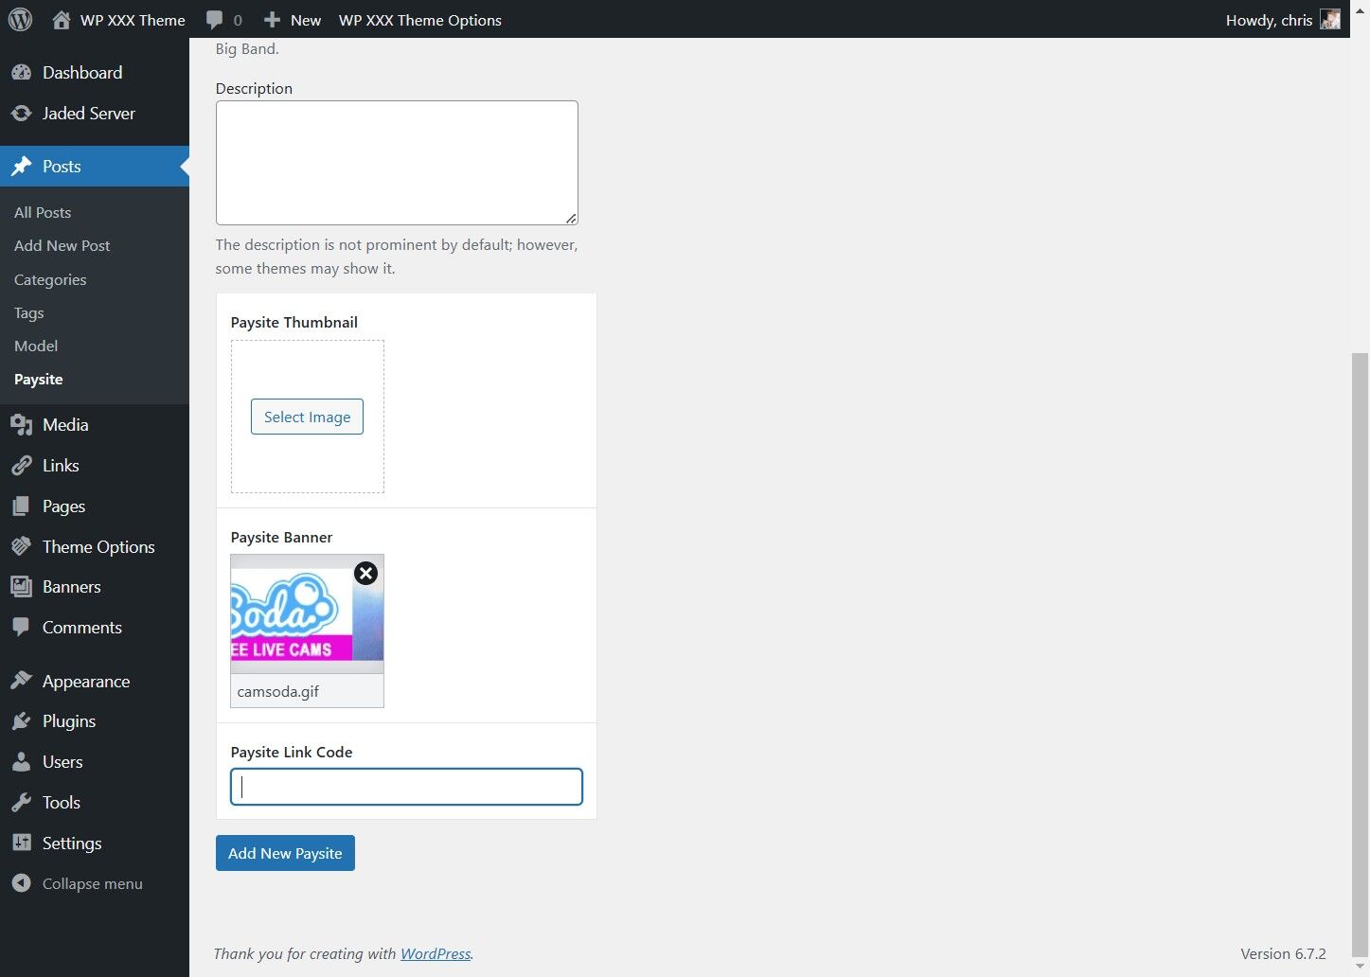Click the Jaded Server sidebar icon
Viewport: 1370px width, 977px height.
click(23, 113)
